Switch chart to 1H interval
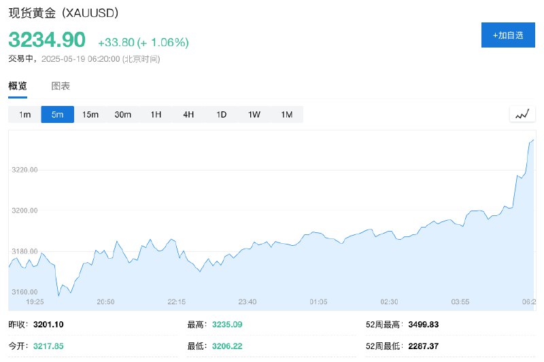 pyautogui.click(x=156, y=114)
